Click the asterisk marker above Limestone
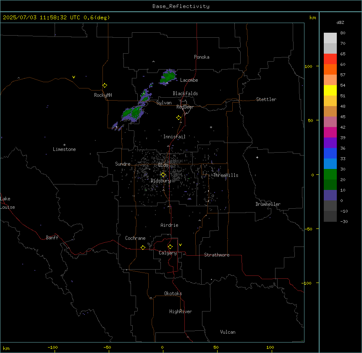Screen dimensions: 362x353 pyautogui.click(x=64, y=145)
